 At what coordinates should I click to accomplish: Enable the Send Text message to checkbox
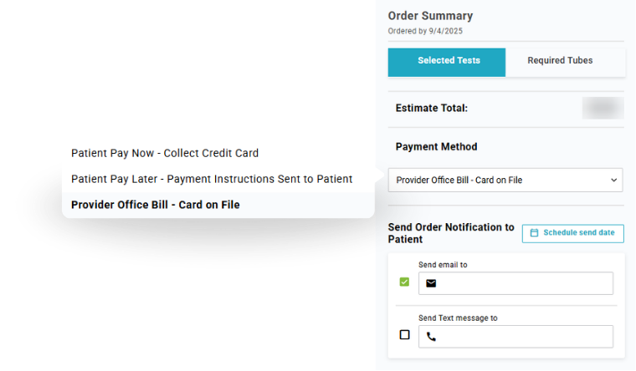coord(405,335)
